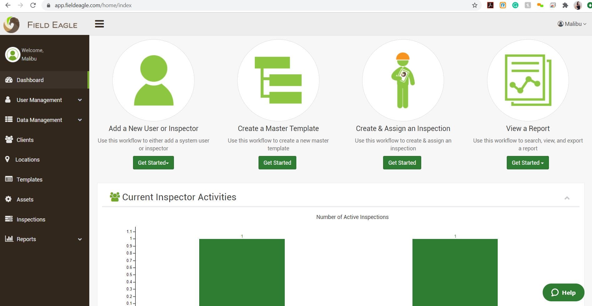Image resolution: width=592 pixels, height=306 pixels.
Task: Collapse the Current Inspector Activities panel
Action: coord(567,198)
